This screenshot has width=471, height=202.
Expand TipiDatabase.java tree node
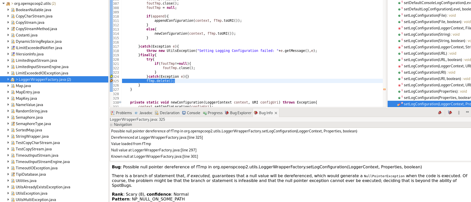(x=8, y=174)
